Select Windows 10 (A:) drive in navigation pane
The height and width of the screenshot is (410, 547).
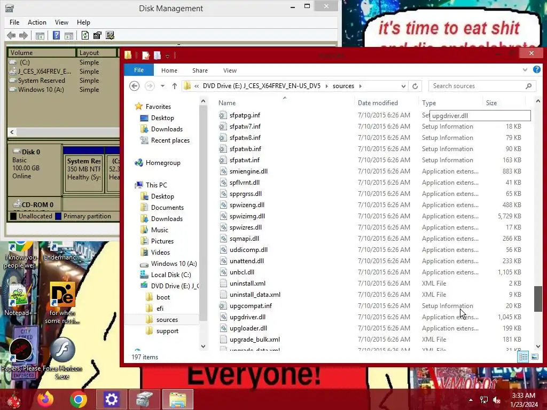pos(174,264)
